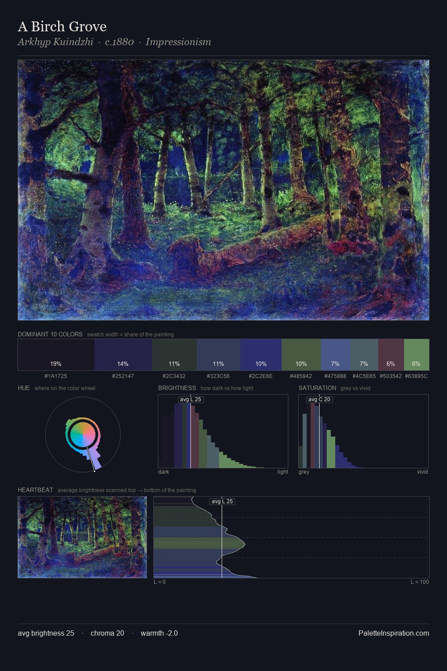Viewport: 447px width, 671px height.
Task: Click 'grey vs vivid' caption
Action: coord(355,388)
